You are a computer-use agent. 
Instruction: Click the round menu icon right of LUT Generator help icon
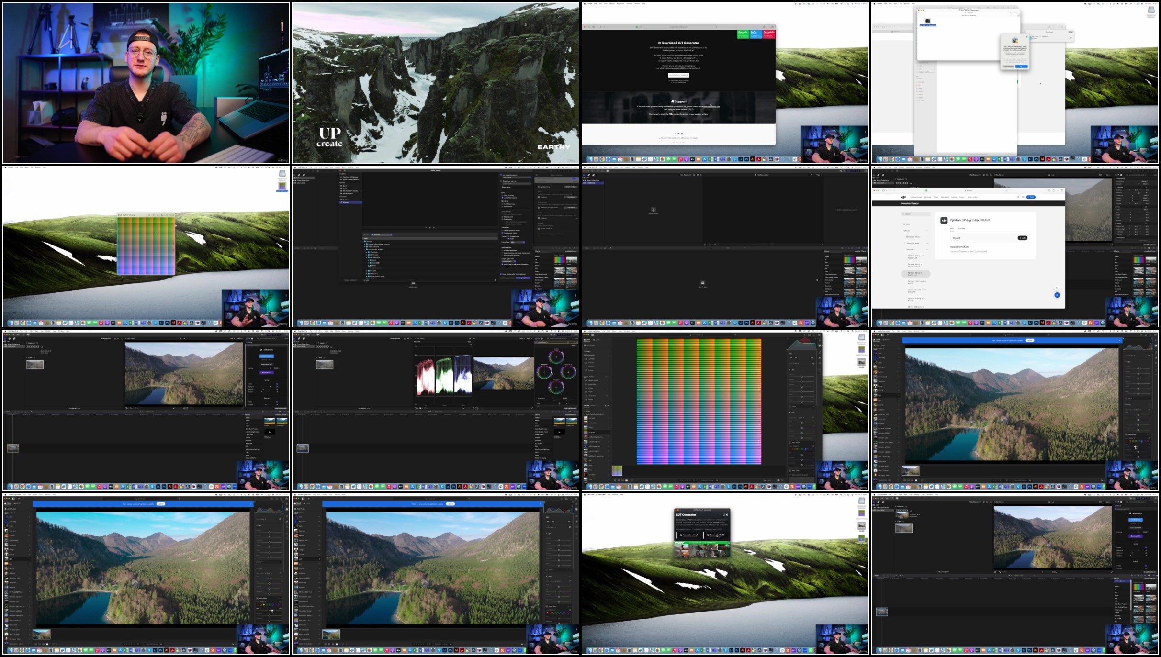tap(727, 515)
